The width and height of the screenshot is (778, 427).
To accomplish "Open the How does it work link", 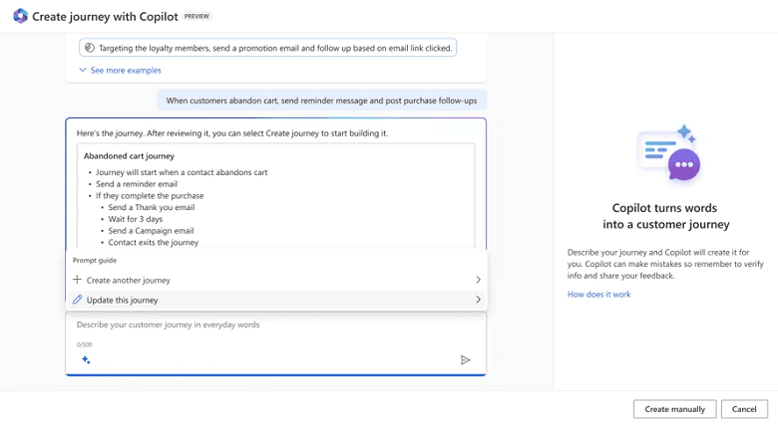I will pyautogui.click(x=598, y=295).
